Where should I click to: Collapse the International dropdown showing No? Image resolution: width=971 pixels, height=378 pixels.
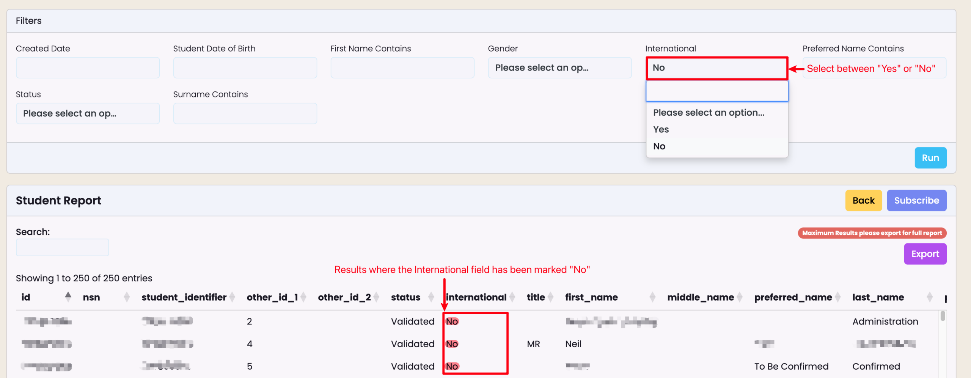pyautogui.click(x=716, y=68)
